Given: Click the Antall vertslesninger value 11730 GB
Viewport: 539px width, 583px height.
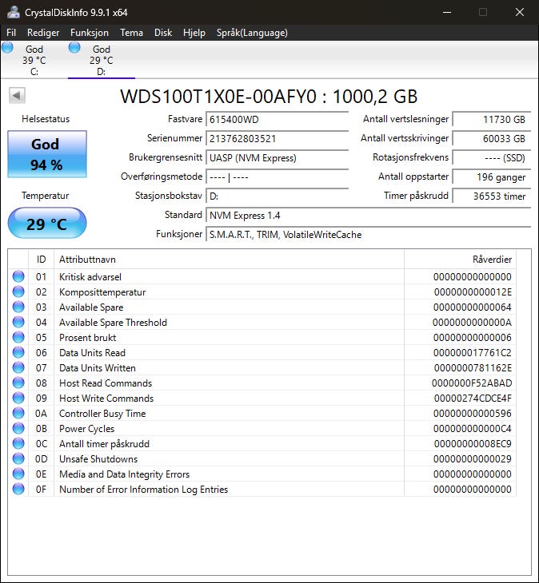Looking at the screenshot, I should pyautogui.click(x=491, y=119).
